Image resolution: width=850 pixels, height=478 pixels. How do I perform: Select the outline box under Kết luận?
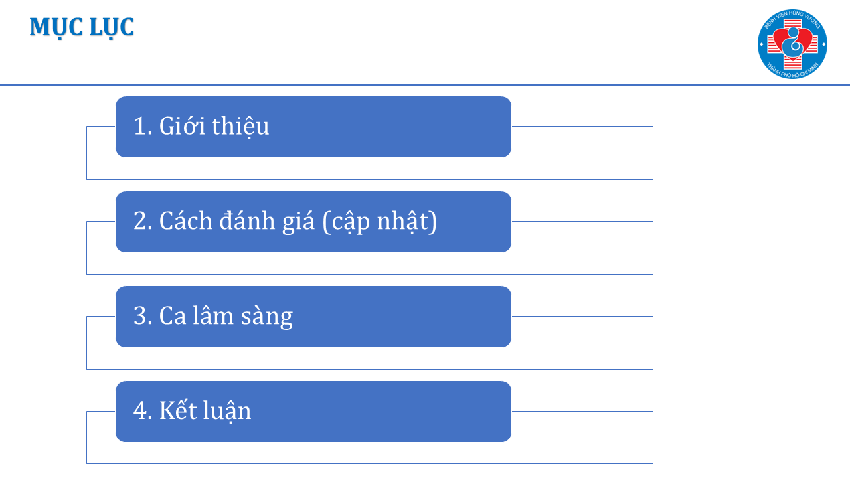370,453
